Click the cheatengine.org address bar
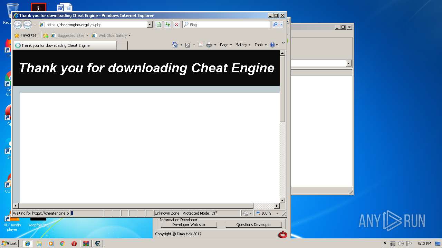 pos(96,25)
